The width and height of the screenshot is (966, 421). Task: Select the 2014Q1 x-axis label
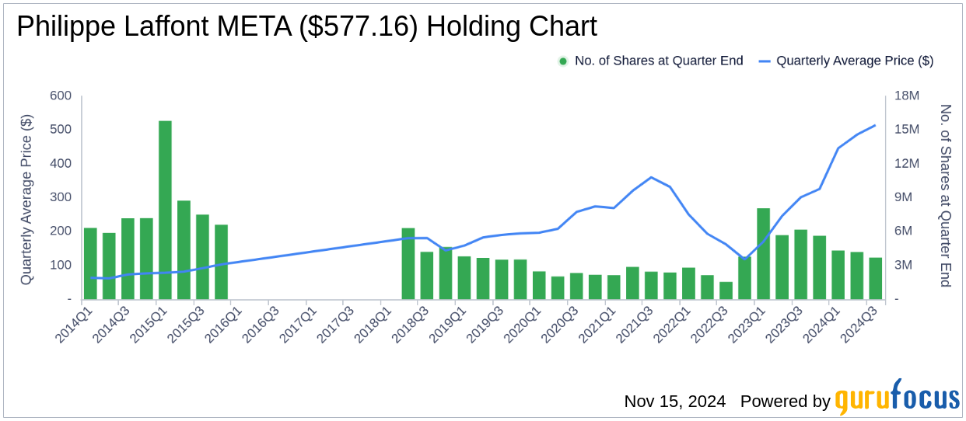(73, 324)
